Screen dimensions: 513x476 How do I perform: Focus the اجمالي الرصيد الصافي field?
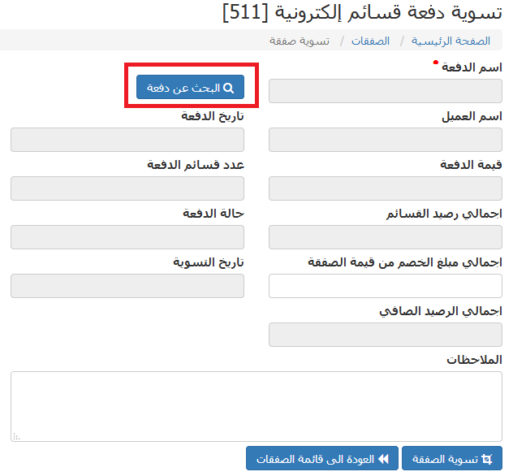click(x=386, y=335)
